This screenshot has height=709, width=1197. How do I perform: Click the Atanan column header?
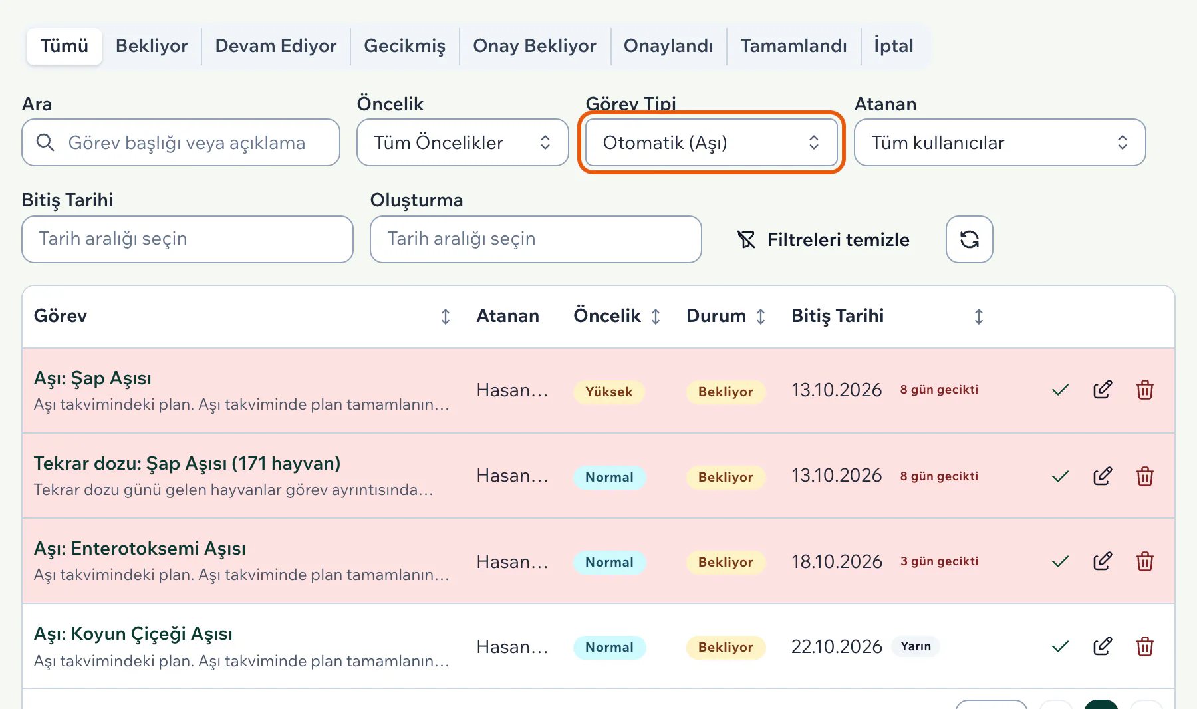[x=507, y=316]
